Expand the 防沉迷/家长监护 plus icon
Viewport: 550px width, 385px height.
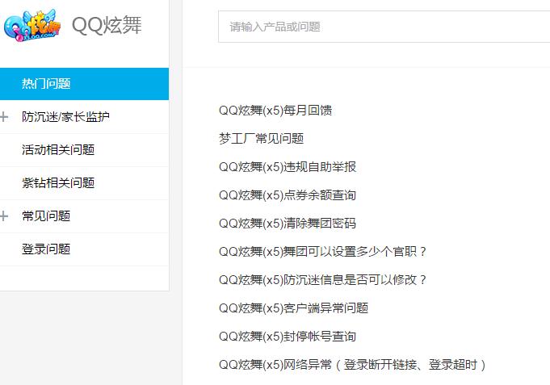coord(5,117)
